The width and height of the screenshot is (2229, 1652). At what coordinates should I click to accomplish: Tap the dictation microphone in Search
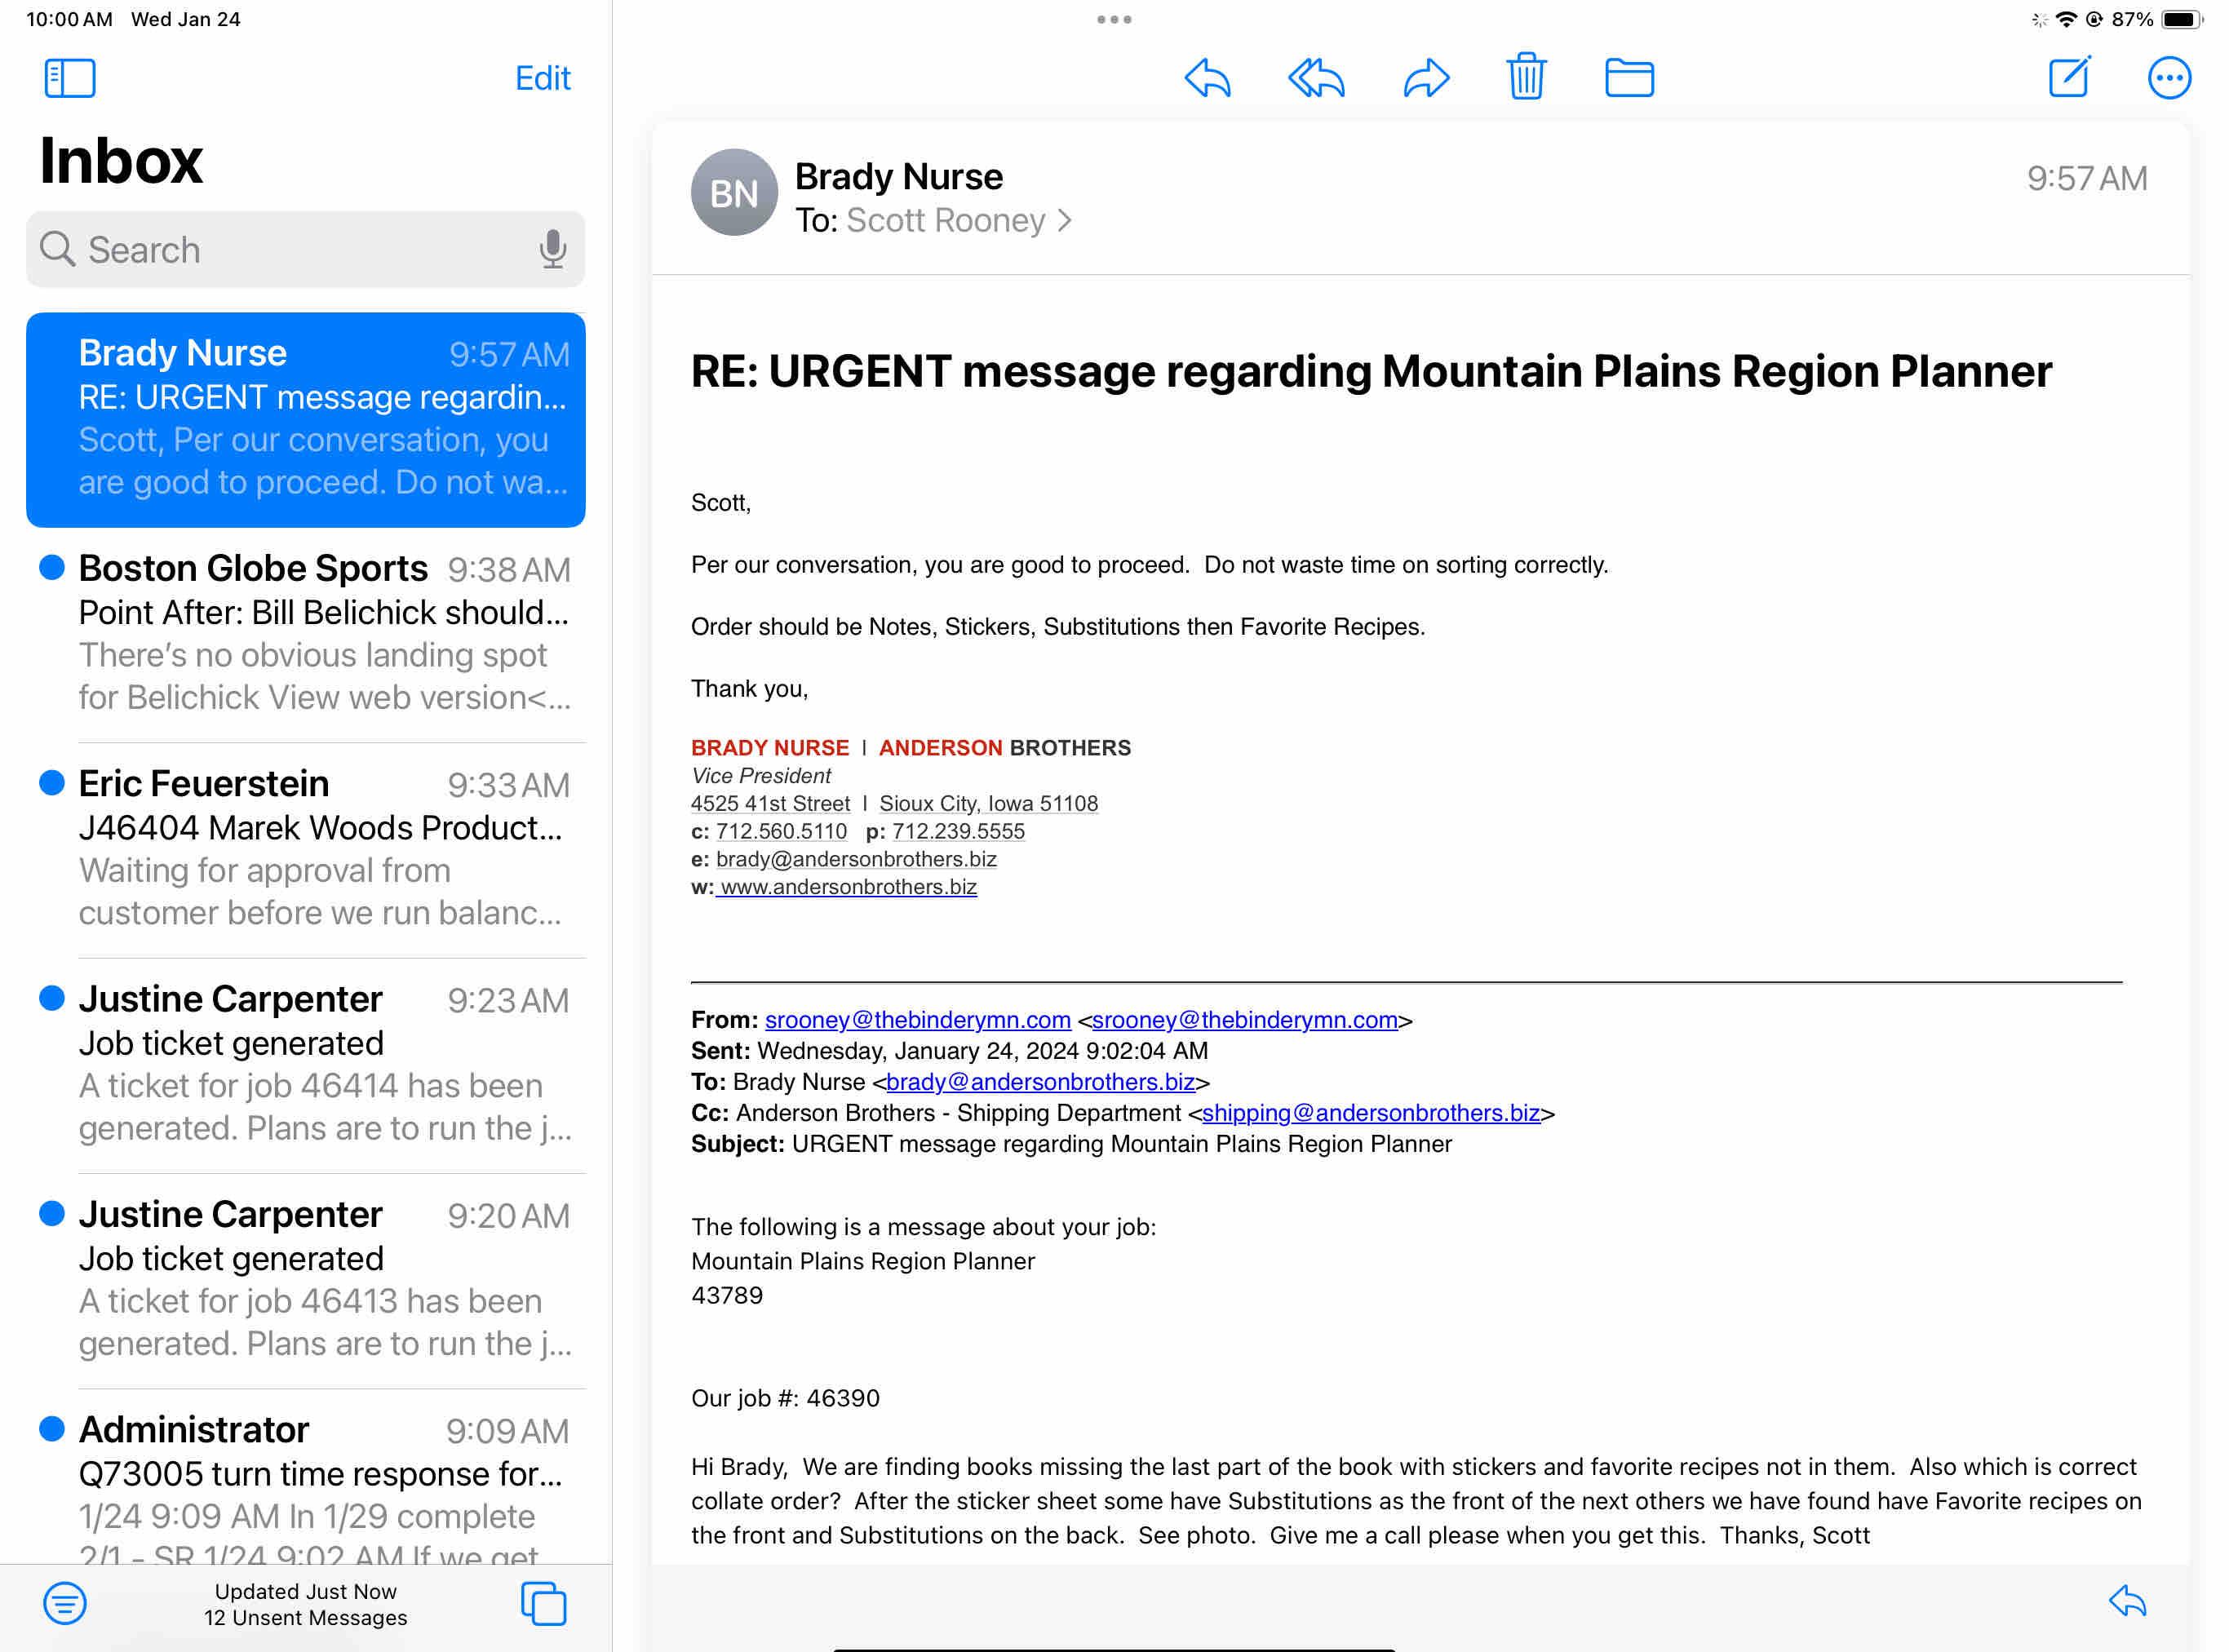(x=552, y=249)
